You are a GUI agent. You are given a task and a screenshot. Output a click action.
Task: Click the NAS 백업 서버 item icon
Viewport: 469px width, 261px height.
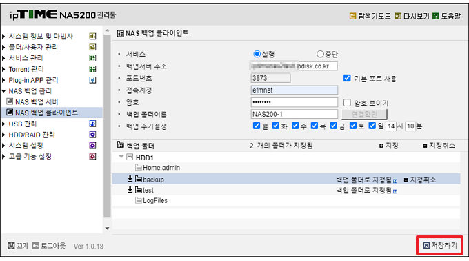10,101
